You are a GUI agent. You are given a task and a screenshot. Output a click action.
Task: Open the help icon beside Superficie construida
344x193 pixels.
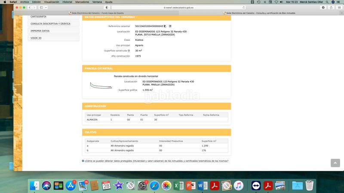pyautogui.click(x=129, y=51)
